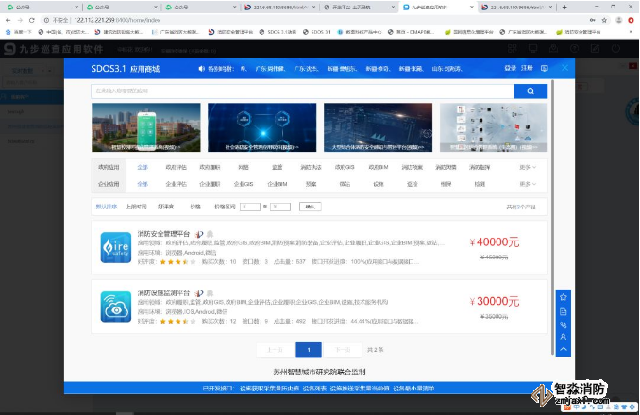Expand 更多 in the 政府应用 filter row
Viewport: 640px width, 415px height.
[527, 167]
